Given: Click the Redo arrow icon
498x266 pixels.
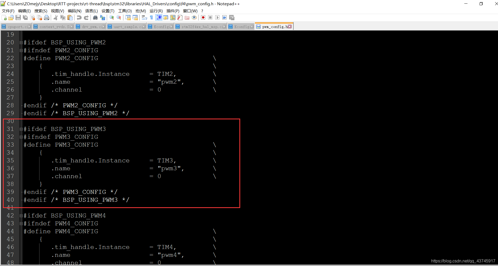Looking at the screenshot, I should [86, 18].
